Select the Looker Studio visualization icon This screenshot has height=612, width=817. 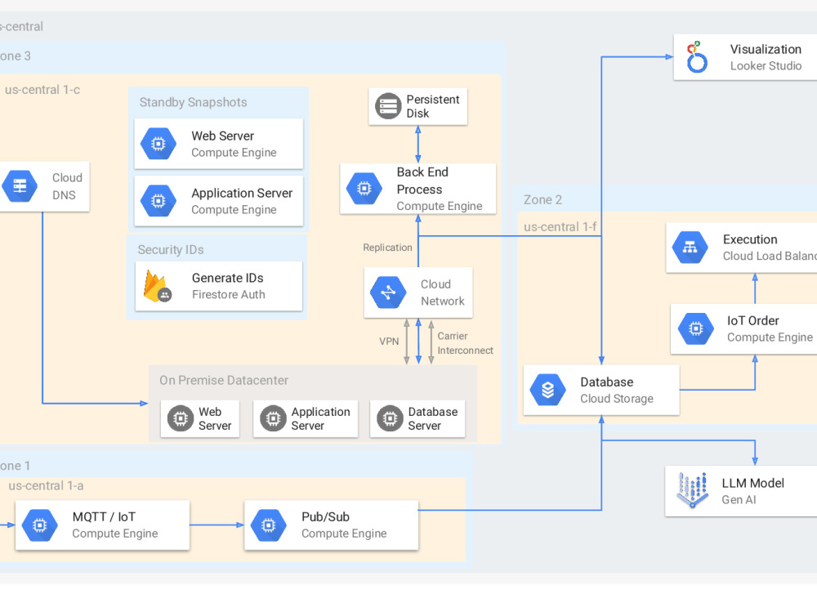point(695,56)
